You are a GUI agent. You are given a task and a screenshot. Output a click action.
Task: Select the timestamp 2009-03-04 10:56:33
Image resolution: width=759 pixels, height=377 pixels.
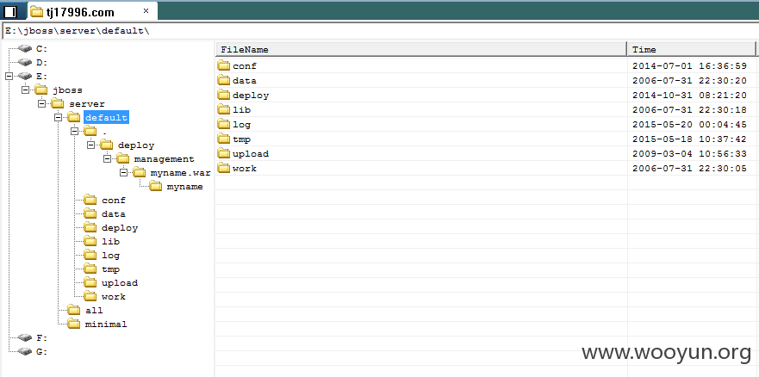click(689, 154)
